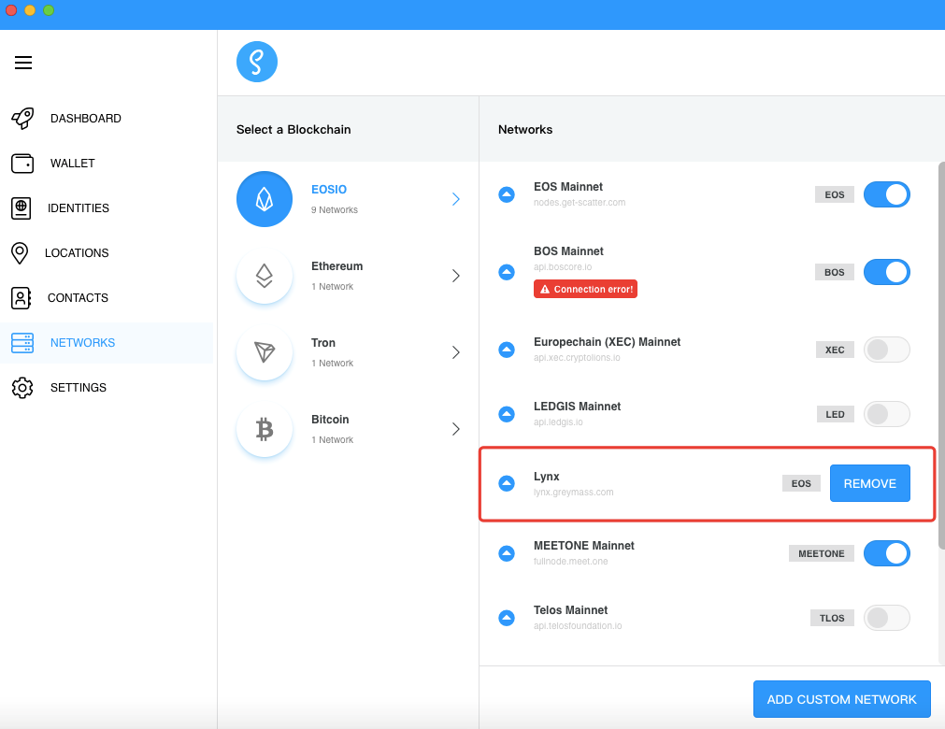
Task: Click the Scatter logo at top
Action: [x=257, y=62]
